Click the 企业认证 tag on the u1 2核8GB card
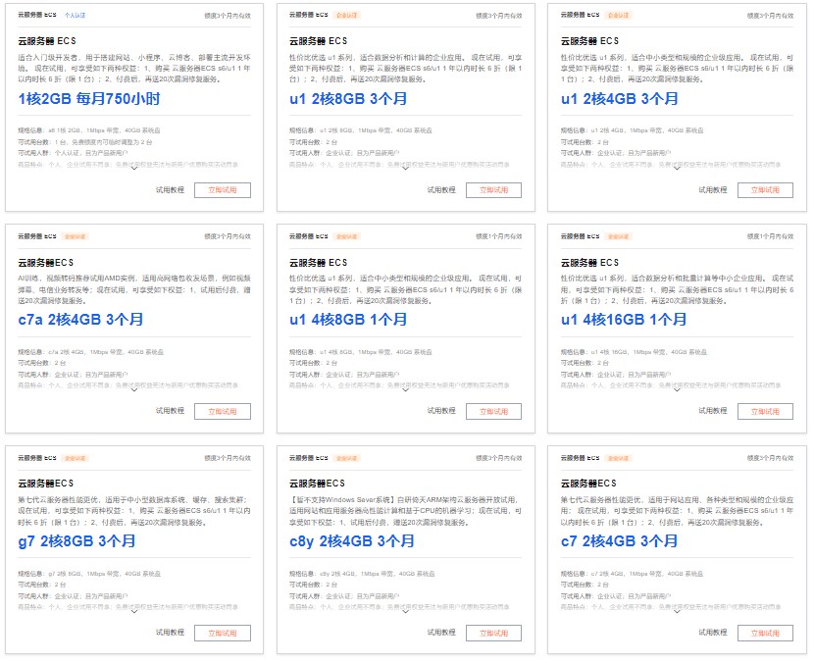814x663 pixels. [346, 15]
